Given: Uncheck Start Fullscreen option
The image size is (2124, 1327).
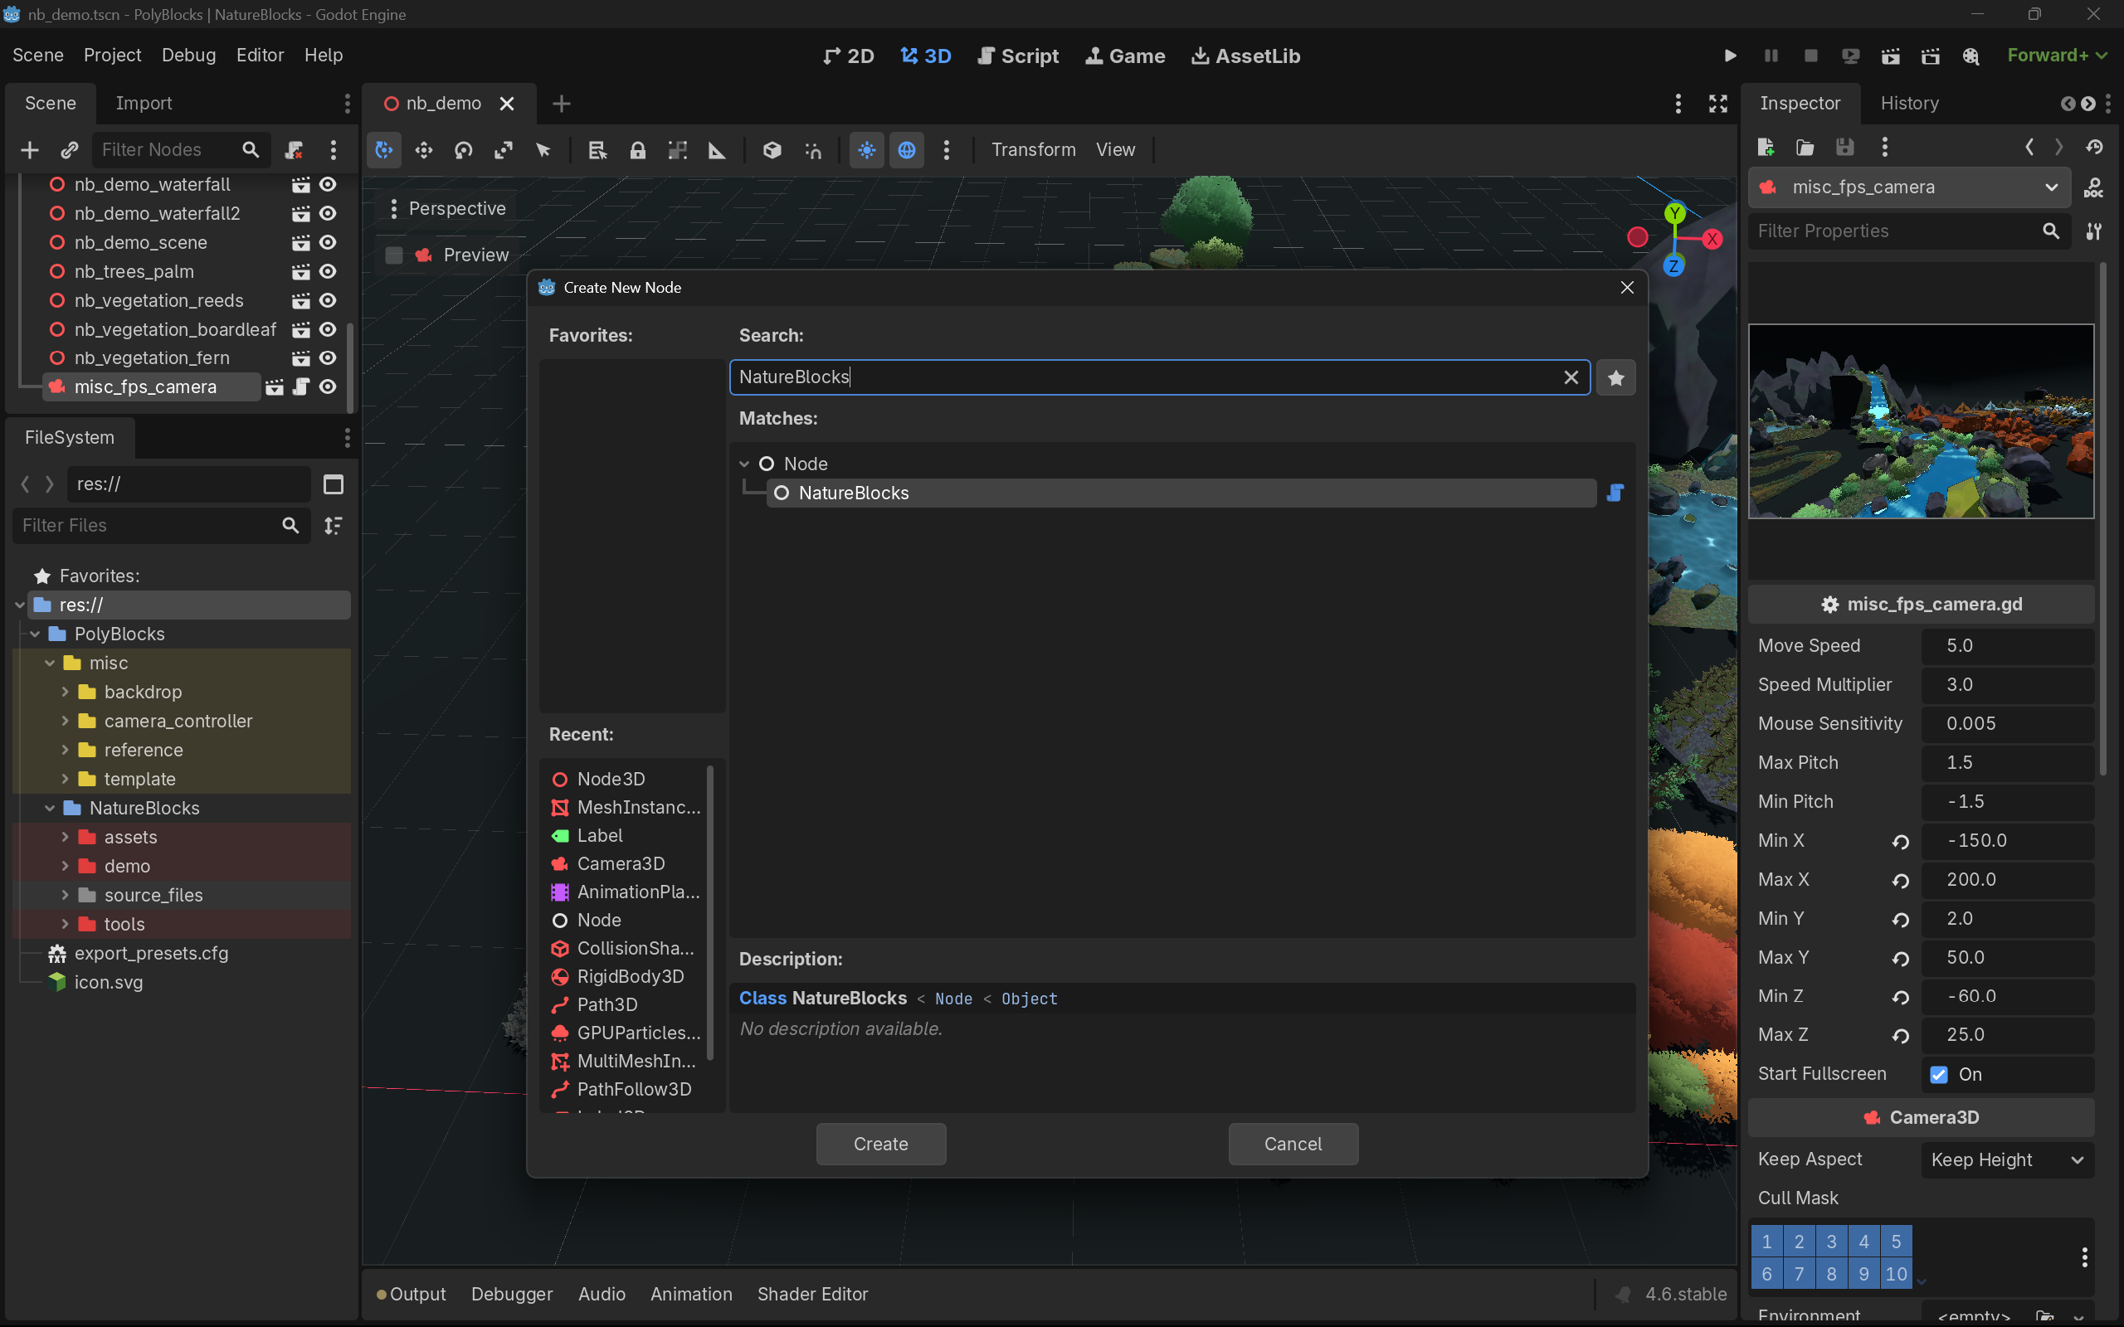Looking at the screenshot, I should 1939,1074.
